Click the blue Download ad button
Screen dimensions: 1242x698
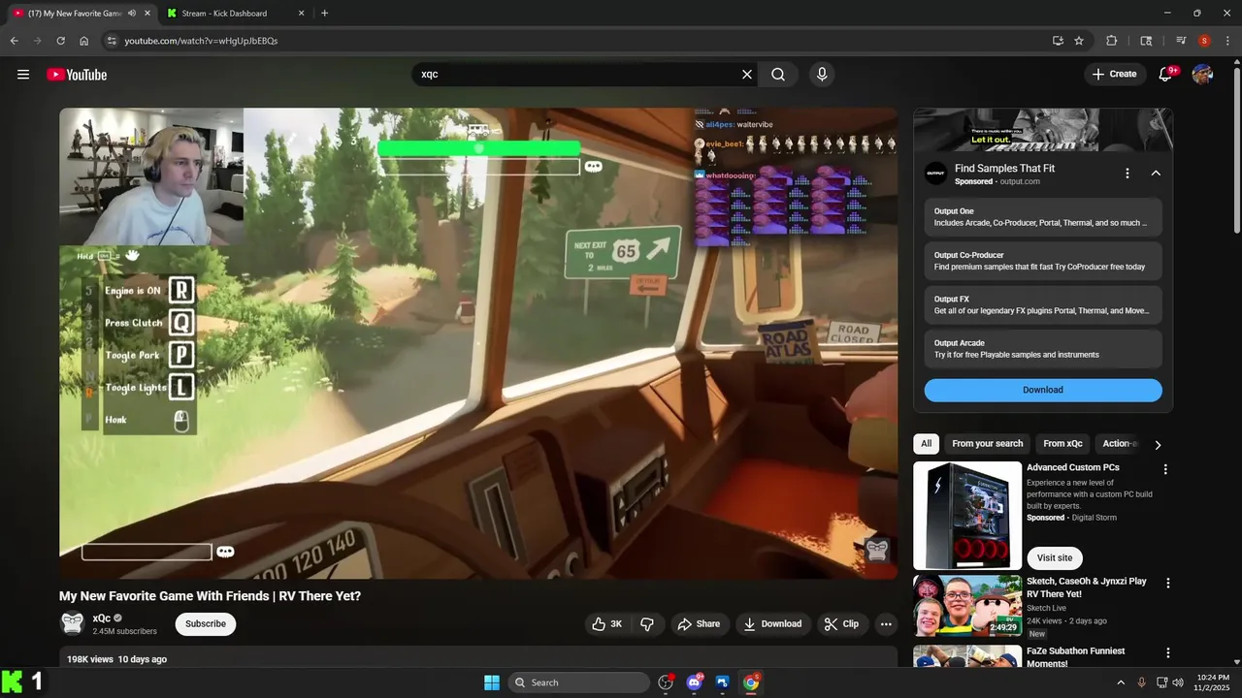click(1043, 390)
